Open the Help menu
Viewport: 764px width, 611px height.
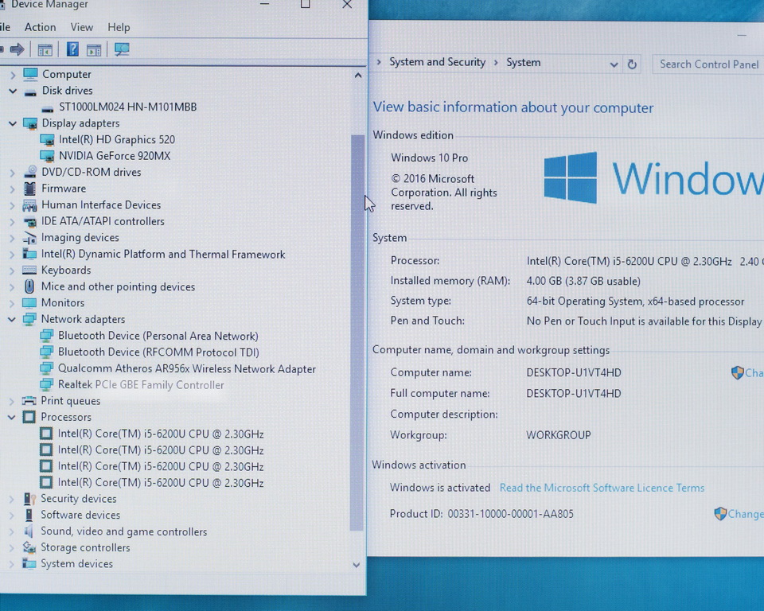click(x=119, y=27)
